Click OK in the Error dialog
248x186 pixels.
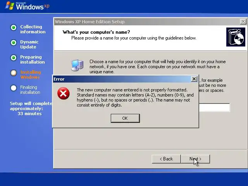click(x=125, y=118)
